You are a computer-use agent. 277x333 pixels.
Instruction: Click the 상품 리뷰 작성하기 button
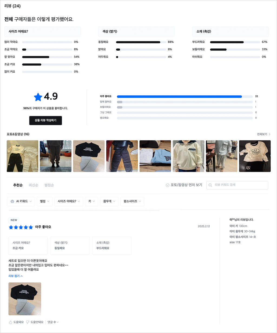coord(45,121)
